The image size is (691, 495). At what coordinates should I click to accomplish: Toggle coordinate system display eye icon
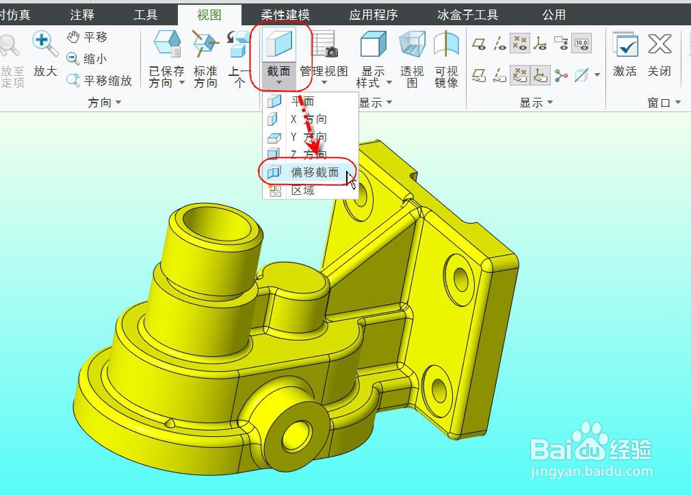point(540,44)
